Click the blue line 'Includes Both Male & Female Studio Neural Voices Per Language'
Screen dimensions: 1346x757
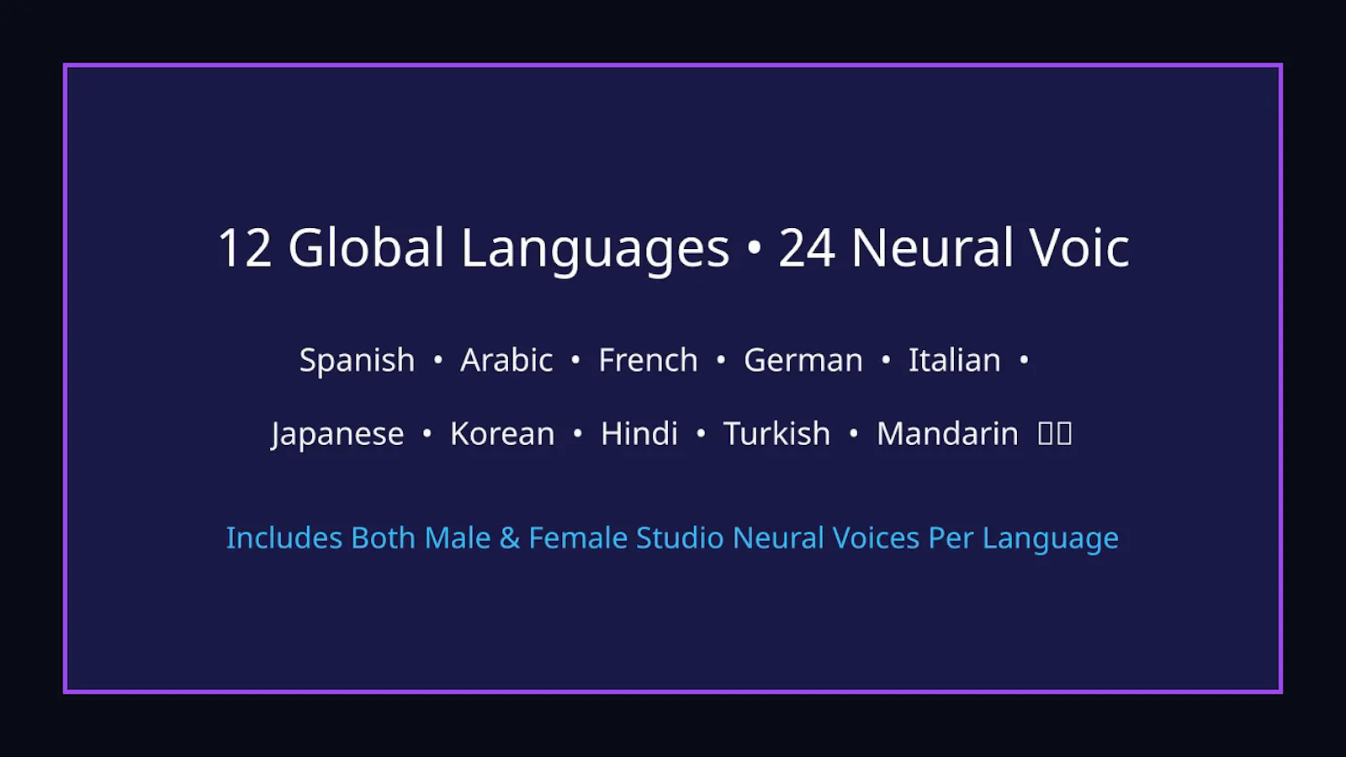672,538
